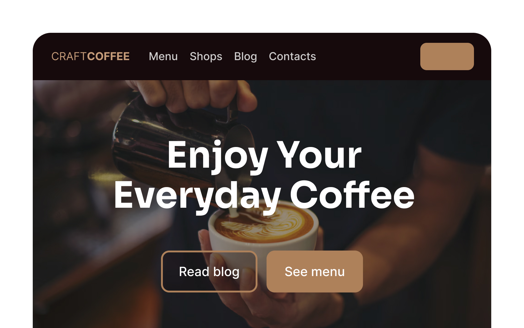Click the Enjoy Your headline line

(x=264, y=155)
